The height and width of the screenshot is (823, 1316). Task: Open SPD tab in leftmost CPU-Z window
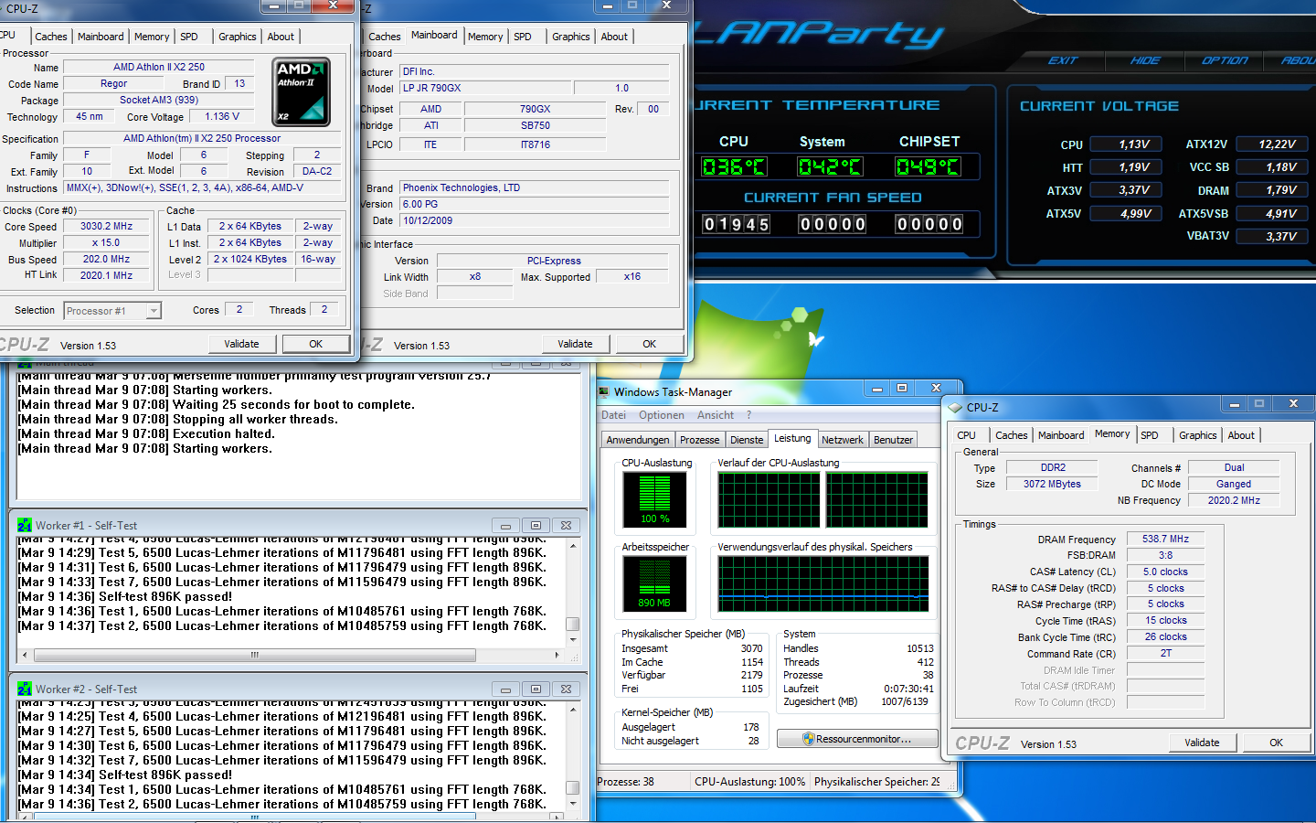tap(189, 37)
